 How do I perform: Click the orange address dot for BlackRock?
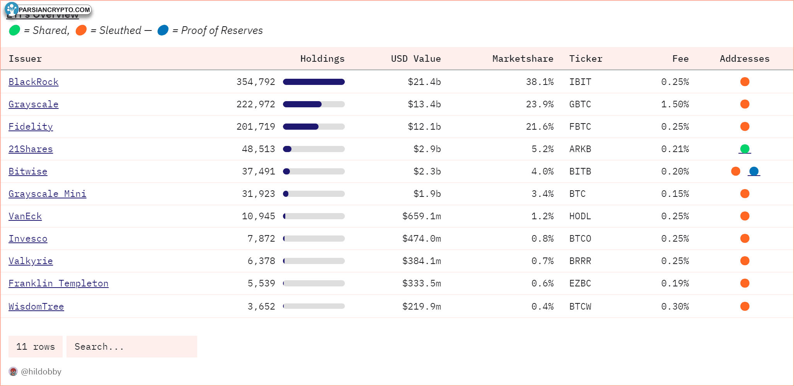745,82
